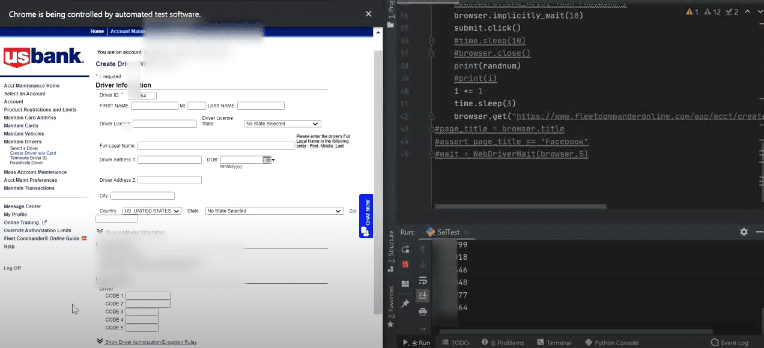Open Run panel settings gear icon
This screenshot has width=764, height=348.
click(744, 232)
